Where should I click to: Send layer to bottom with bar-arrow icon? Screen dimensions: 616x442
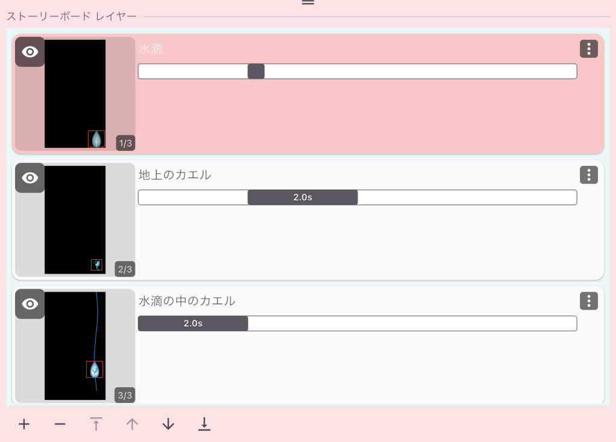point(205,425)
